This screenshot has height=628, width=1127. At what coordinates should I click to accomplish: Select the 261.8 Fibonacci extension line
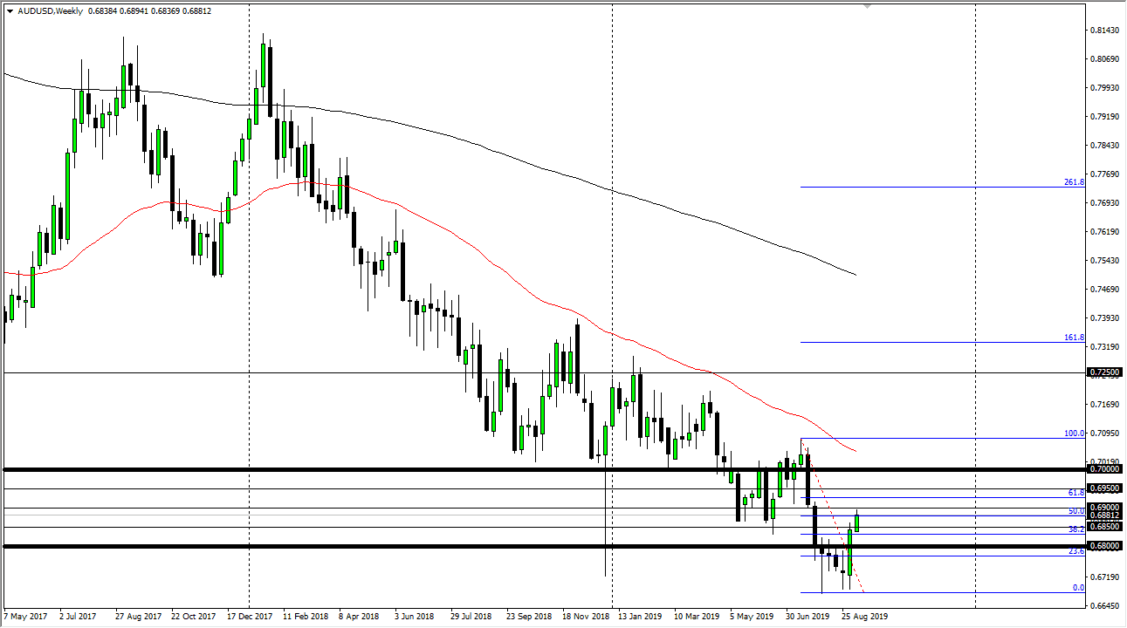point(917,185)
